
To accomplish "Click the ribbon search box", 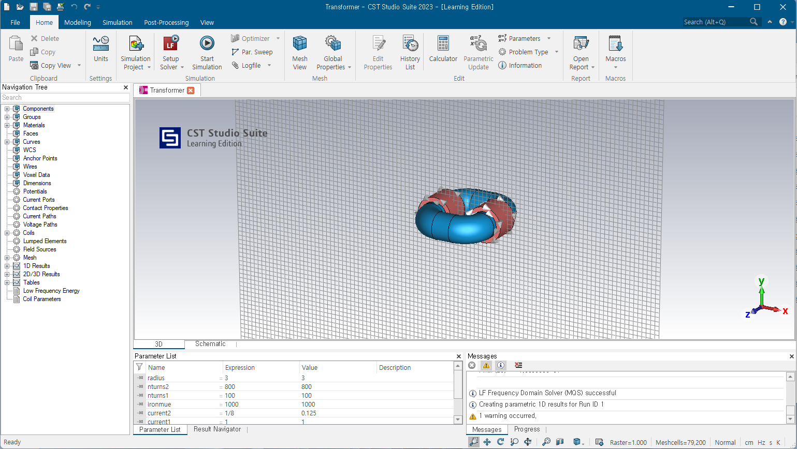I will tap(721, 22).
